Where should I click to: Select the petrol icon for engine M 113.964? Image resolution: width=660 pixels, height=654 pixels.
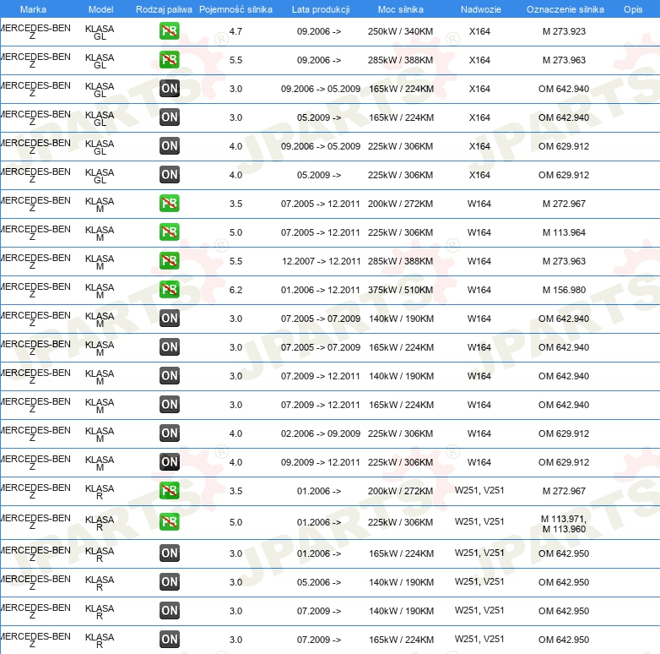coord(169,232)
